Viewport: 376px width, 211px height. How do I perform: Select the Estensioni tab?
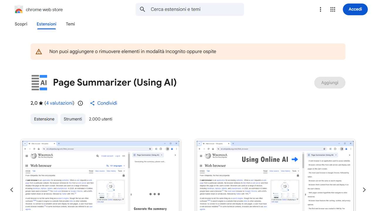pyautogui.click(x=46, y=24)
